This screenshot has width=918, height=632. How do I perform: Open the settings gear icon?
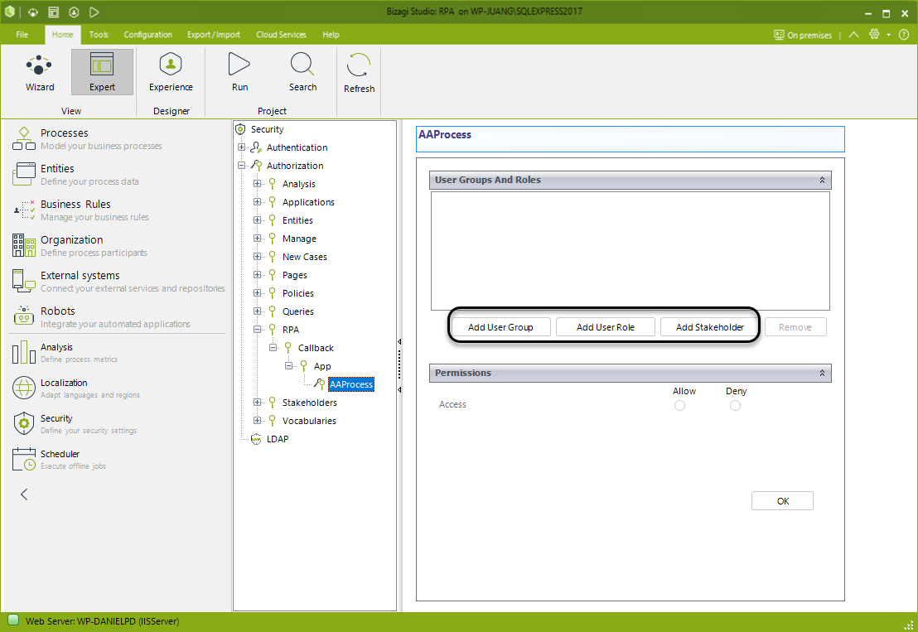point(874,35)
